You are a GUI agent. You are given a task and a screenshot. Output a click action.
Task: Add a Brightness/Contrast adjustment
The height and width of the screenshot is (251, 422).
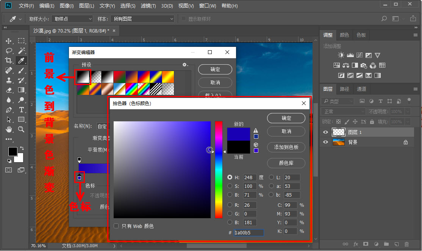click(341, 55)
